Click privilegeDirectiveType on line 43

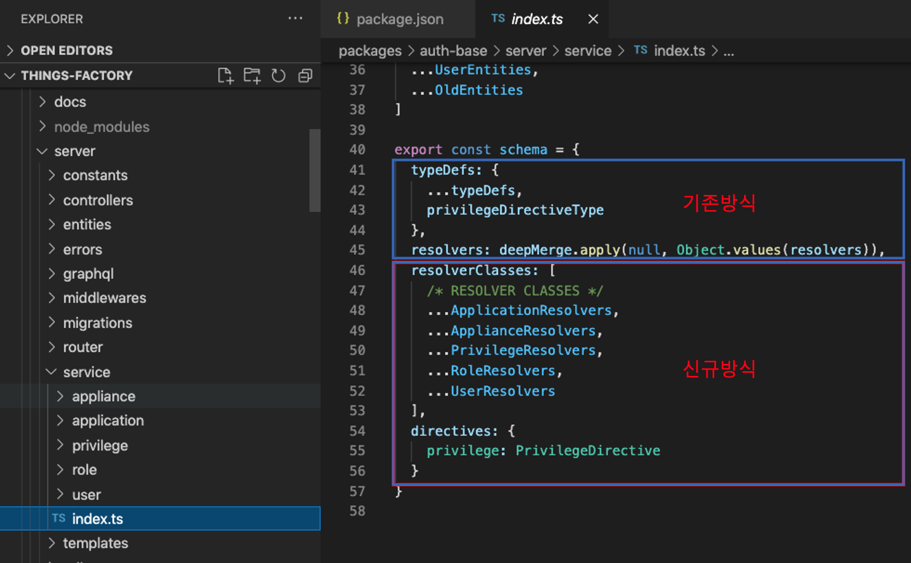515,210
